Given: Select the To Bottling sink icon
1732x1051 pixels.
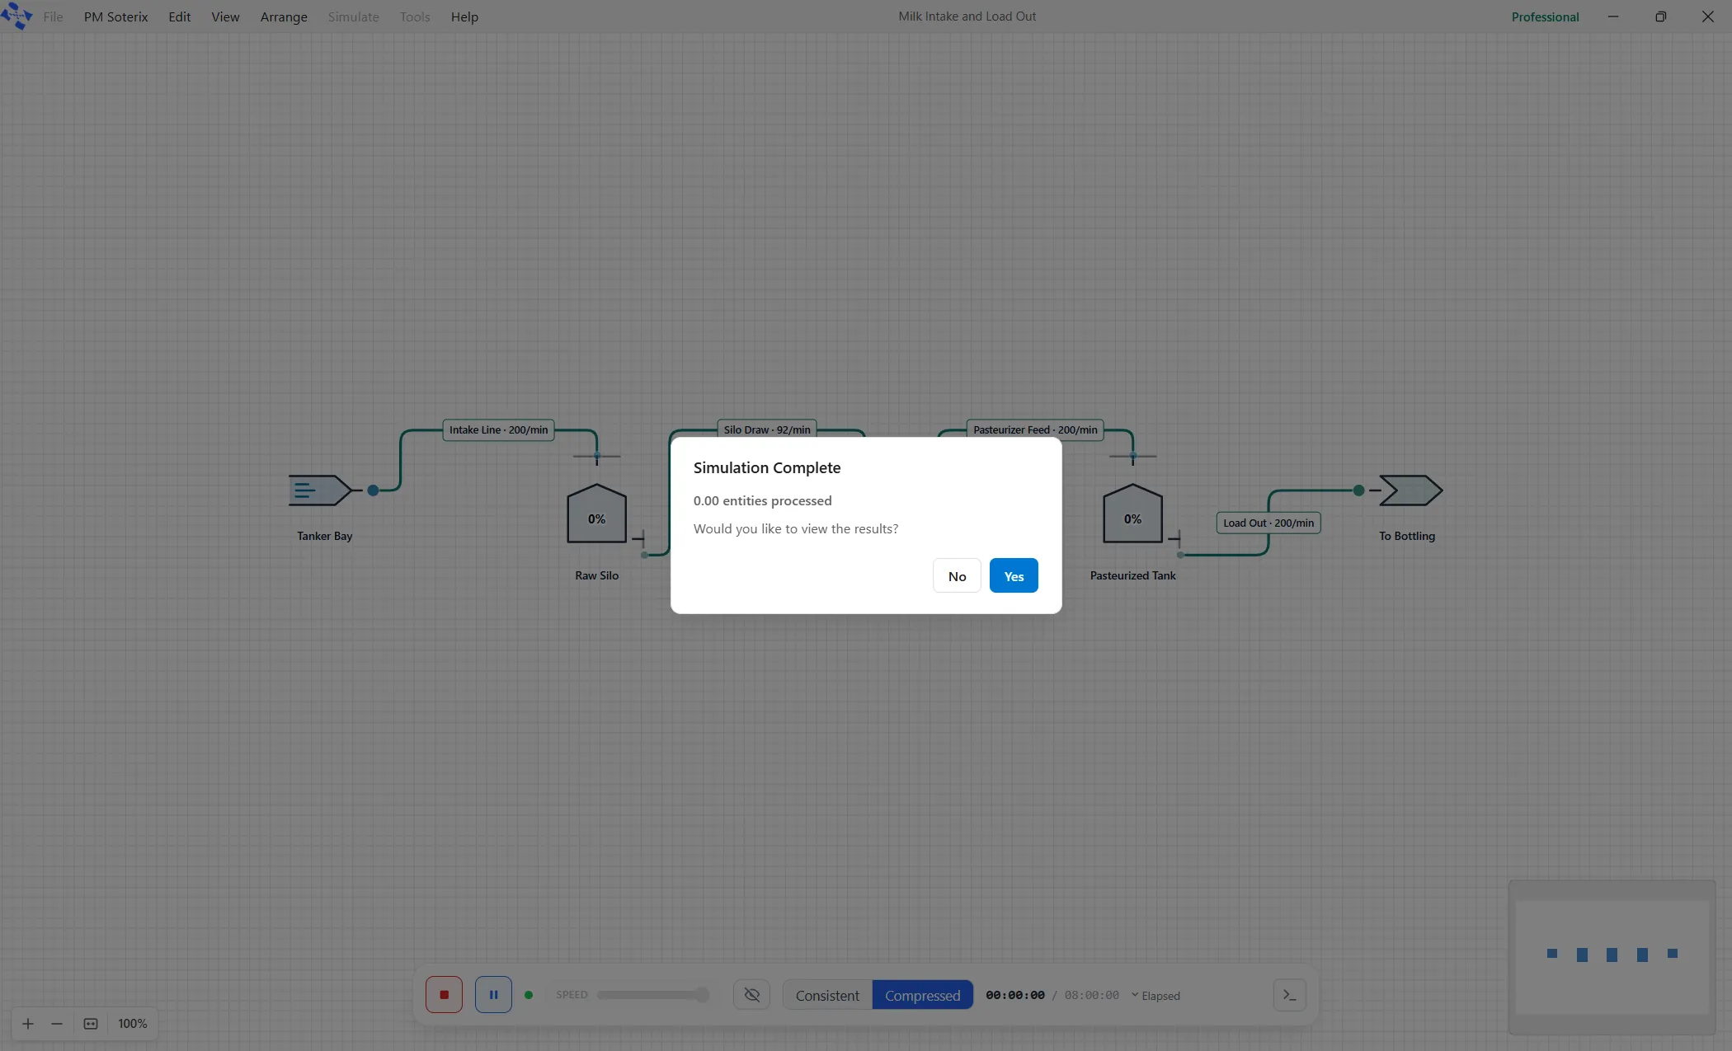Looking at the screenshot, I should [x=1411, y=490].
